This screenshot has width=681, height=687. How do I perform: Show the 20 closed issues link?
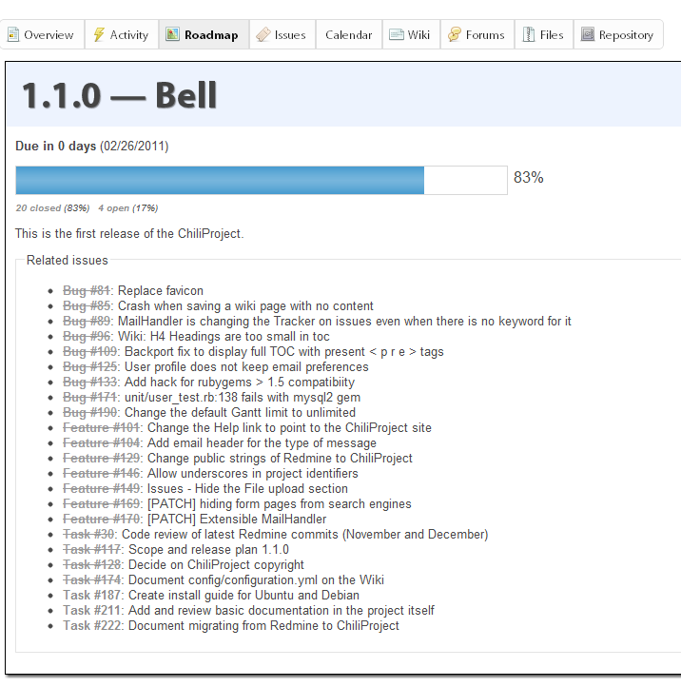click(x=52, y=208)
